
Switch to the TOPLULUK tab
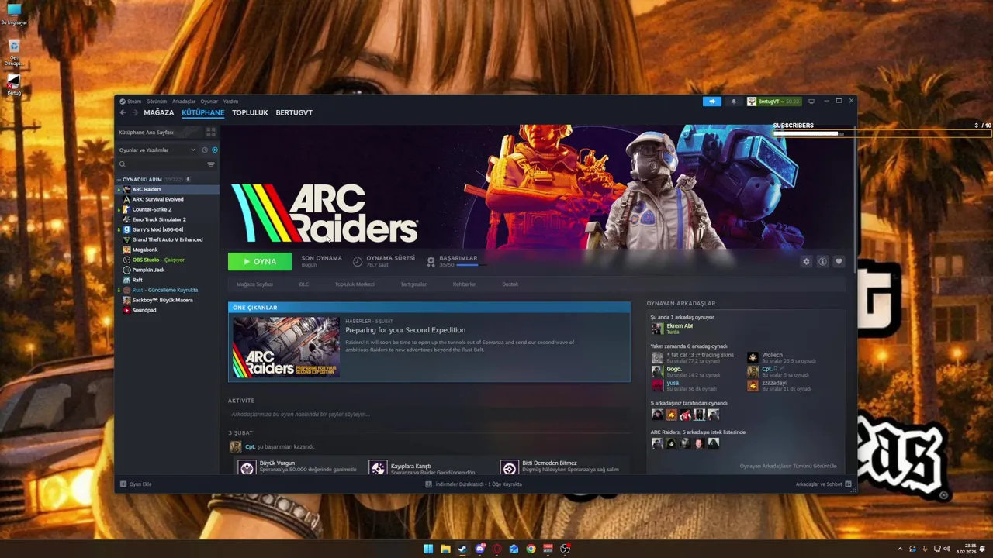[250, 112]
